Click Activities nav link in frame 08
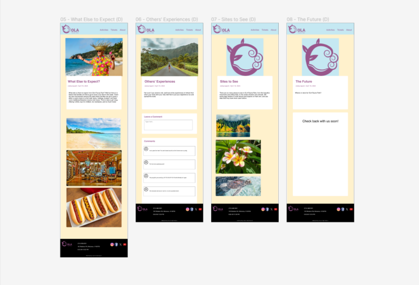 [x=330, y=30]
